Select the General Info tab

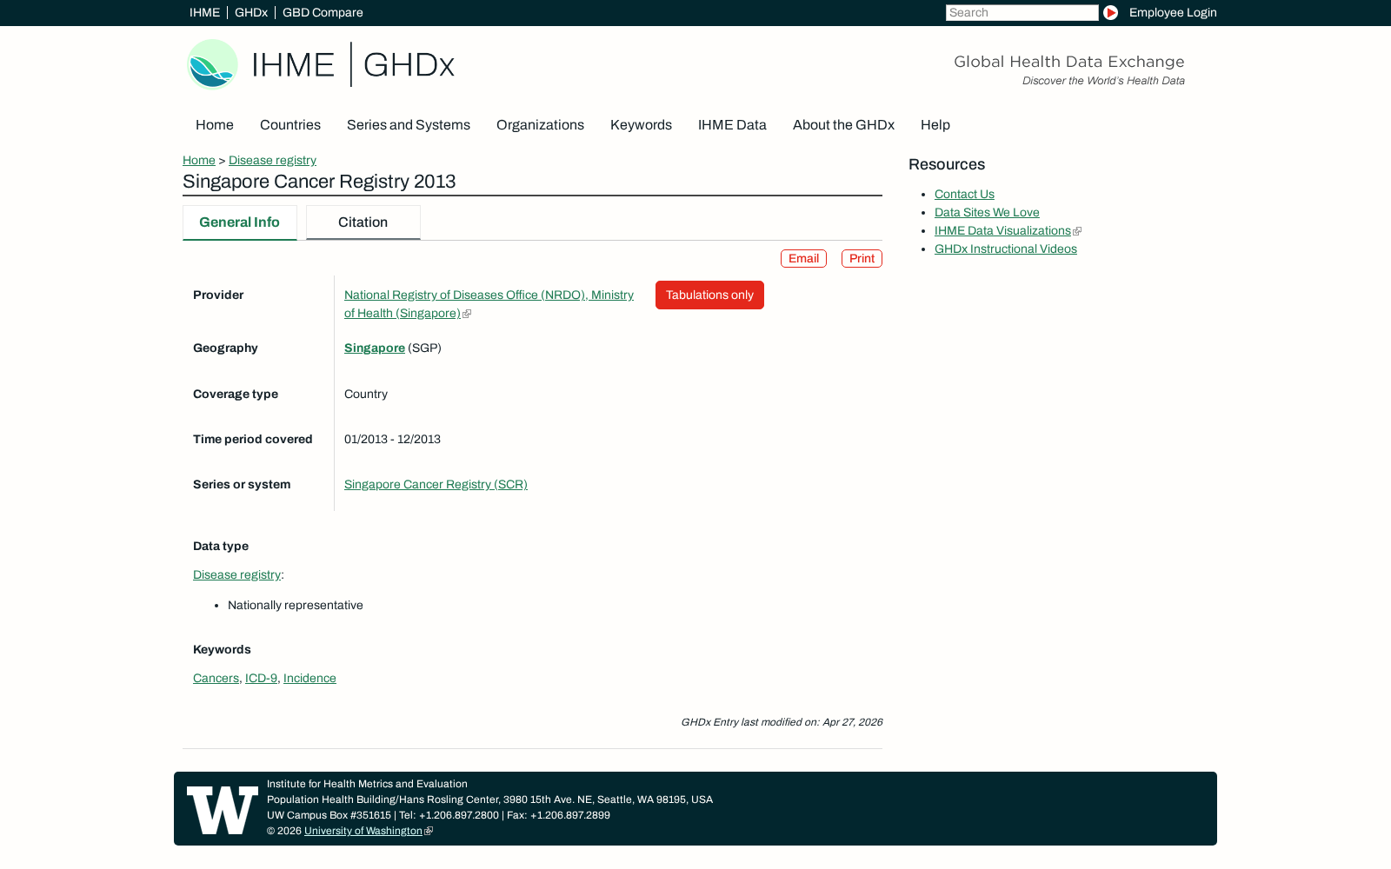240,222
